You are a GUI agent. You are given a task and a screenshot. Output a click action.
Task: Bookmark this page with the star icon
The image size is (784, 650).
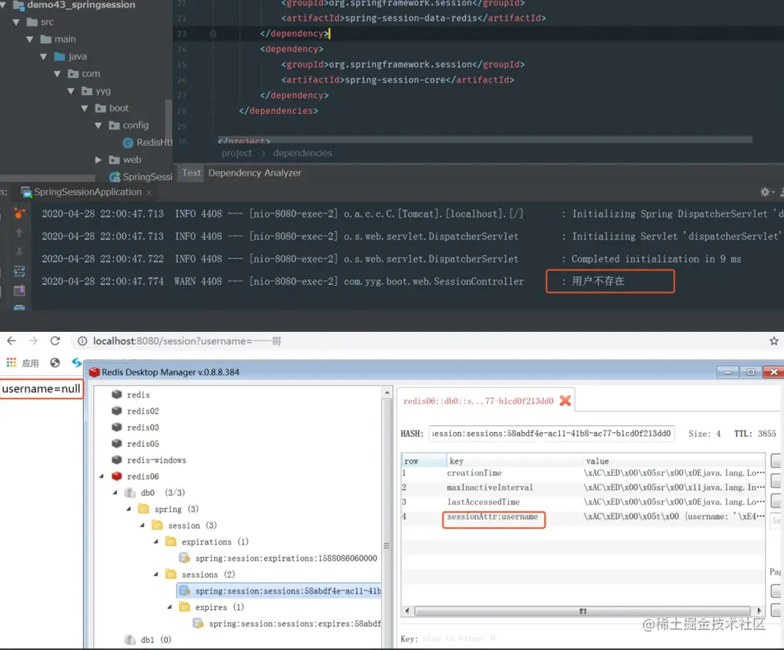pyautogui.click(x=774, y=341)
